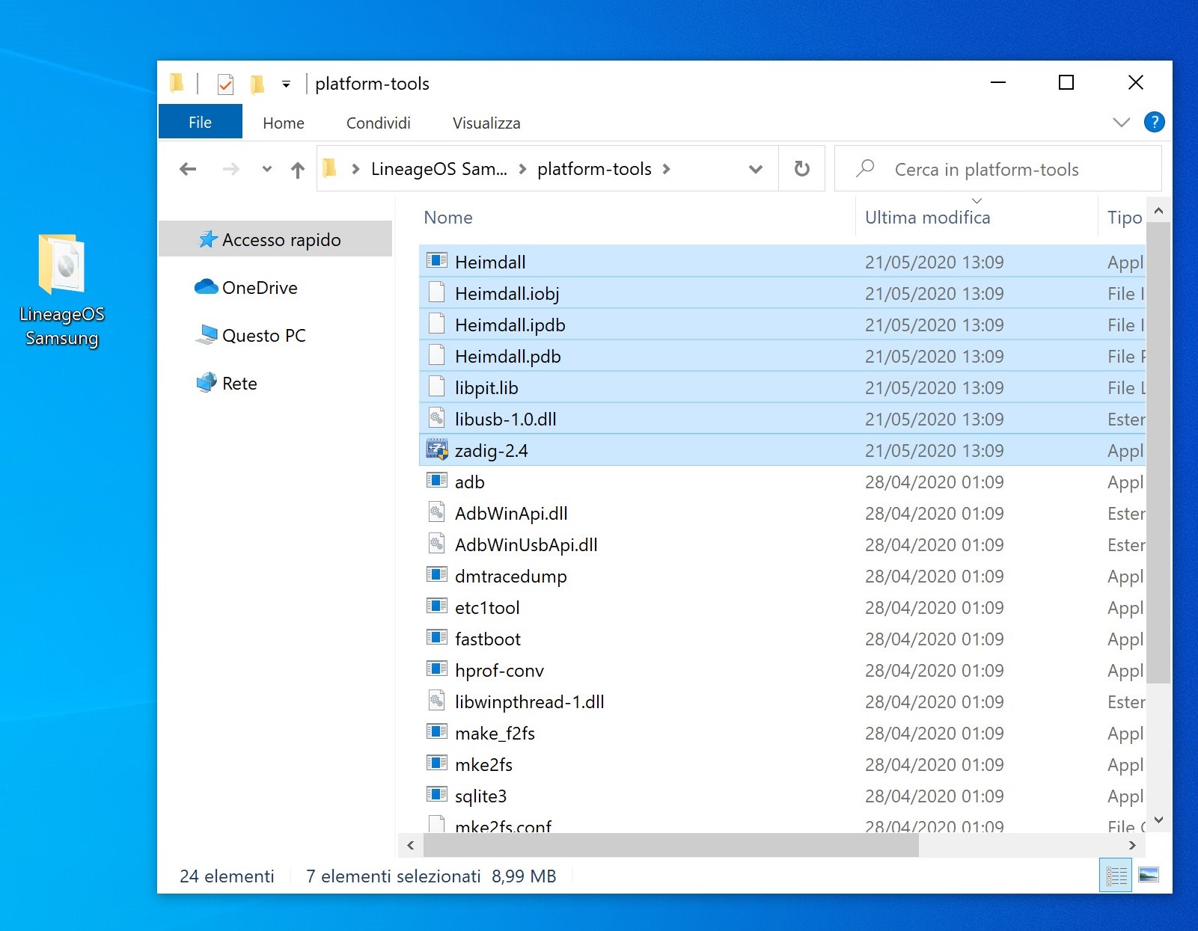Viewport: 1198px width, 931px height.
Task: Click the New folder quick access toolbar icon
Action: [x=257, y=84]
